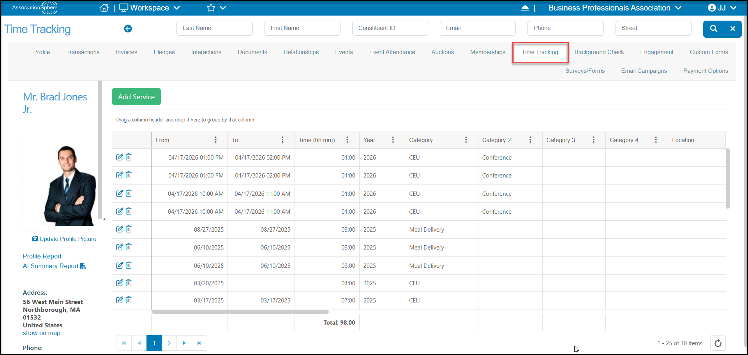
Task: Go to grid page 2
Action: point(169,343)
